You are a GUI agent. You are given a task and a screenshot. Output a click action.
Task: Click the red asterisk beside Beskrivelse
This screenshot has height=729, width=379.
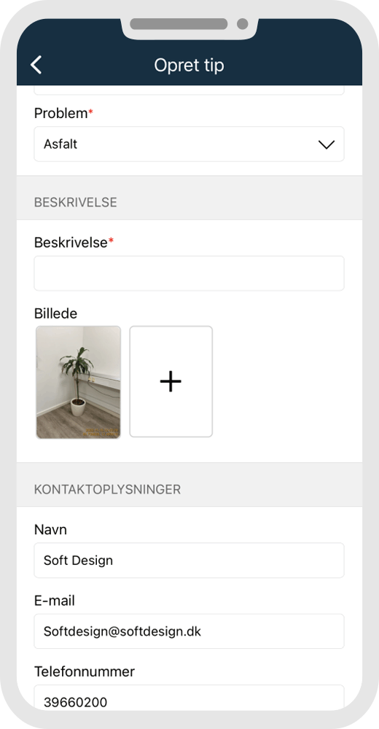[x=111, y=241]
